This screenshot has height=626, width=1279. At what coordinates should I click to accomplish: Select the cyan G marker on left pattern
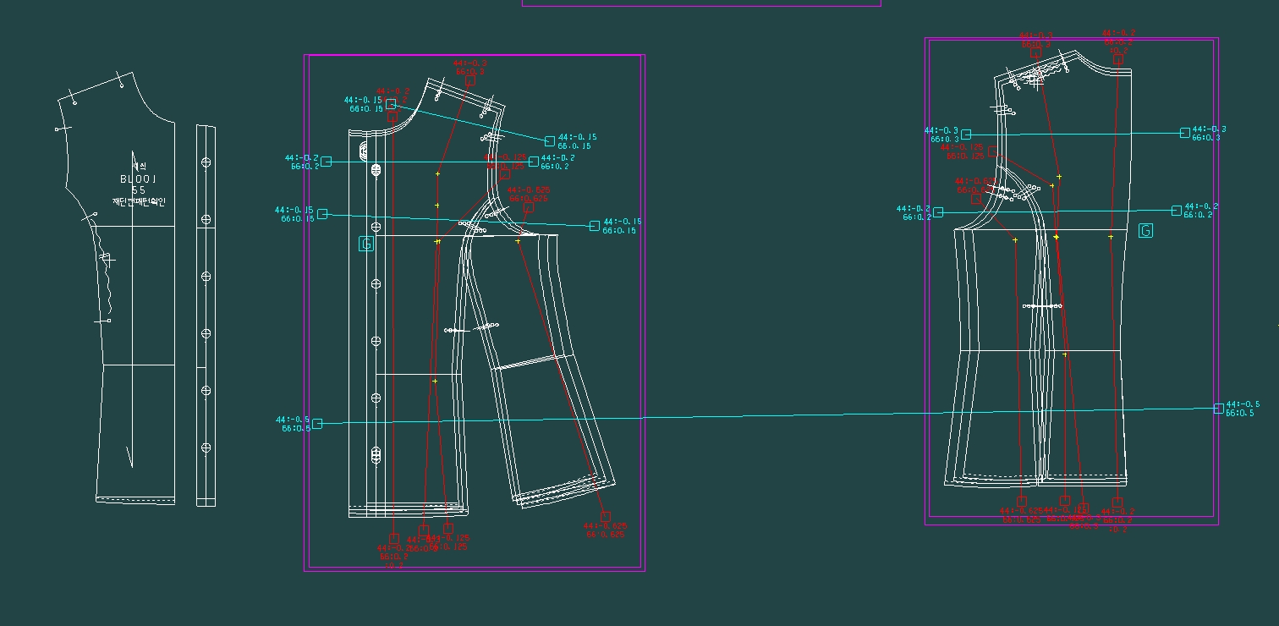click(366, 244)
